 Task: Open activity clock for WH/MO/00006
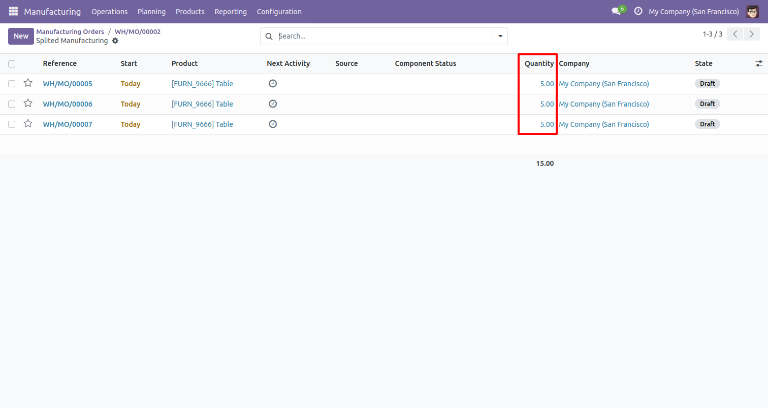[273, 104]
